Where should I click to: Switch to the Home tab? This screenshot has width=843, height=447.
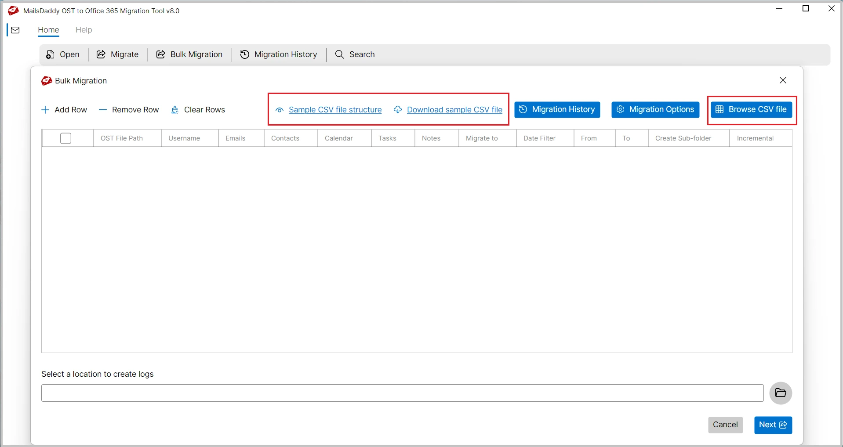48,30
